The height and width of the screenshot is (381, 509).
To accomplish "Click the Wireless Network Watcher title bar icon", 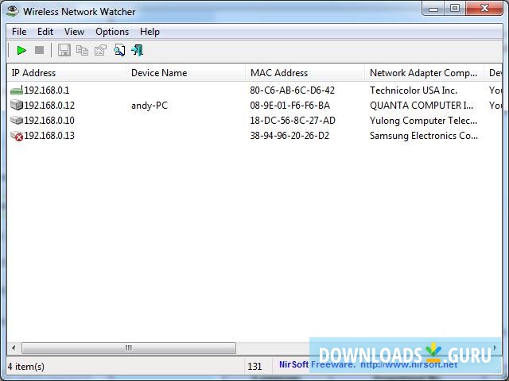I will pos(13,11).
